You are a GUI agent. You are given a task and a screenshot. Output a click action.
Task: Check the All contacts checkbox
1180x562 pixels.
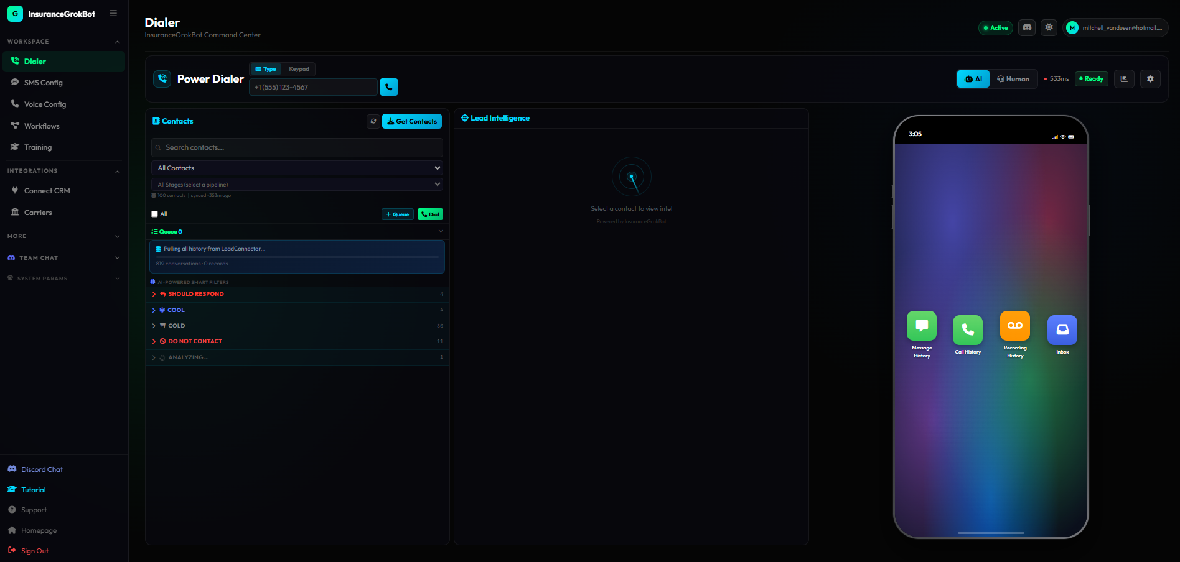[154, 214]
